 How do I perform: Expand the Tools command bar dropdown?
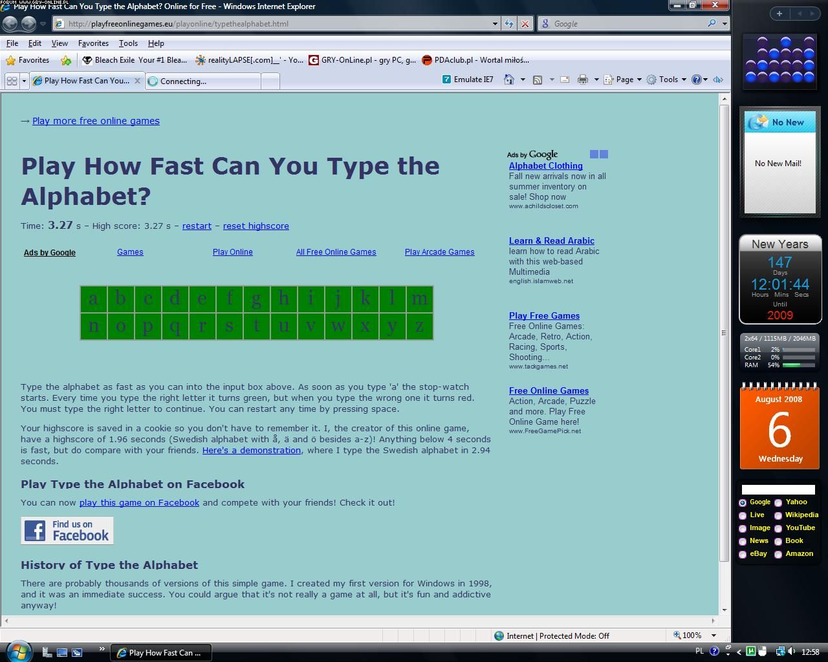[684, 80]
